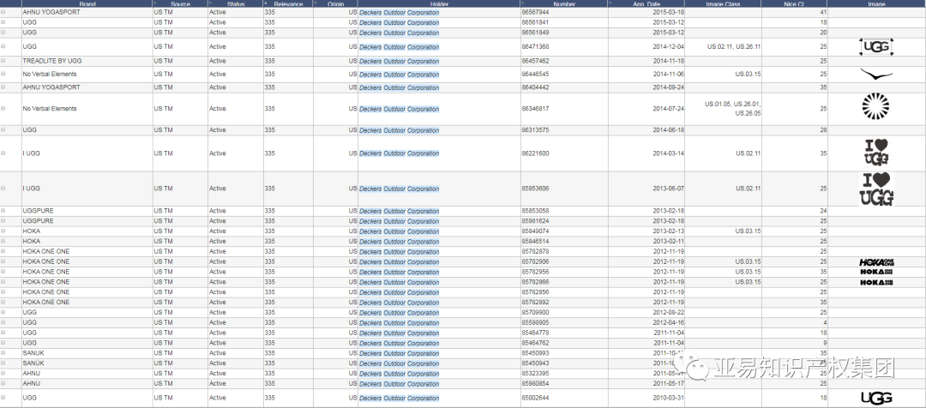Click the AHNU brand in row 85323395
This screenshot has width=926, height=408.
coord(32,373)
